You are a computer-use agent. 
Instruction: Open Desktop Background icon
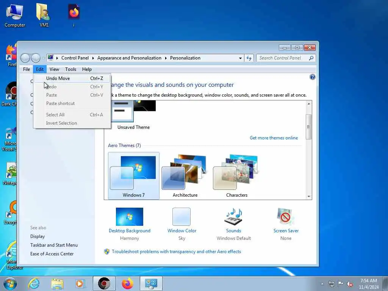pyautogui.click(x=130, y=216)
